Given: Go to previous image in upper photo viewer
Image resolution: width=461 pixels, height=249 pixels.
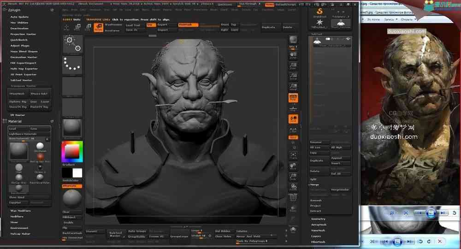Looking at the screenshot, I should coord(419,212).
